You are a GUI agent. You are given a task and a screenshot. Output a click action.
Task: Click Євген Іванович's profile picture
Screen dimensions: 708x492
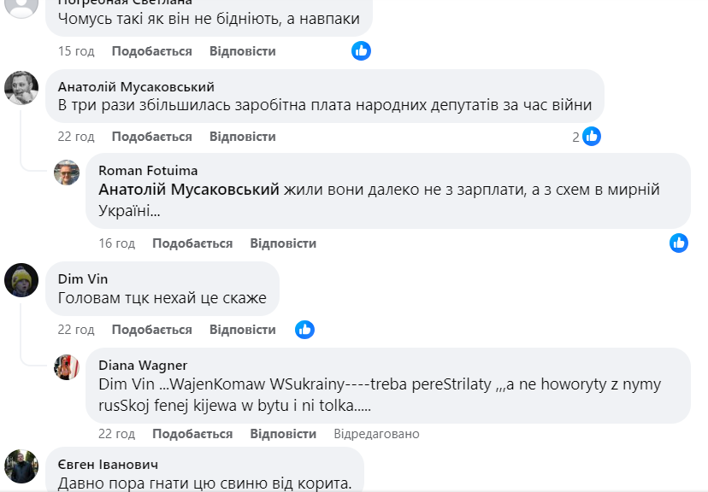pos(21,466)
